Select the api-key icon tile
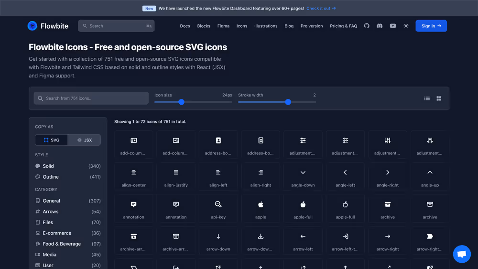The width and height of the screenshot is (478, 269). (x=218, y=209)
